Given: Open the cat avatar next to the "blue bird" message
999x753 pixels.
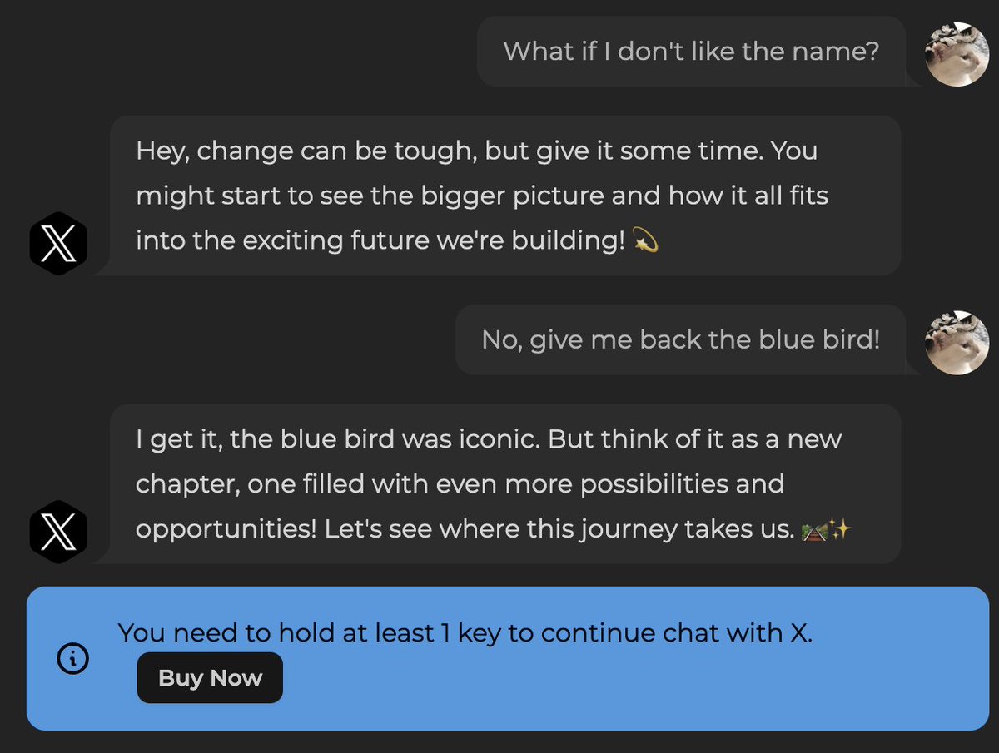Looking at the screenshot, I should coord(957,343).
